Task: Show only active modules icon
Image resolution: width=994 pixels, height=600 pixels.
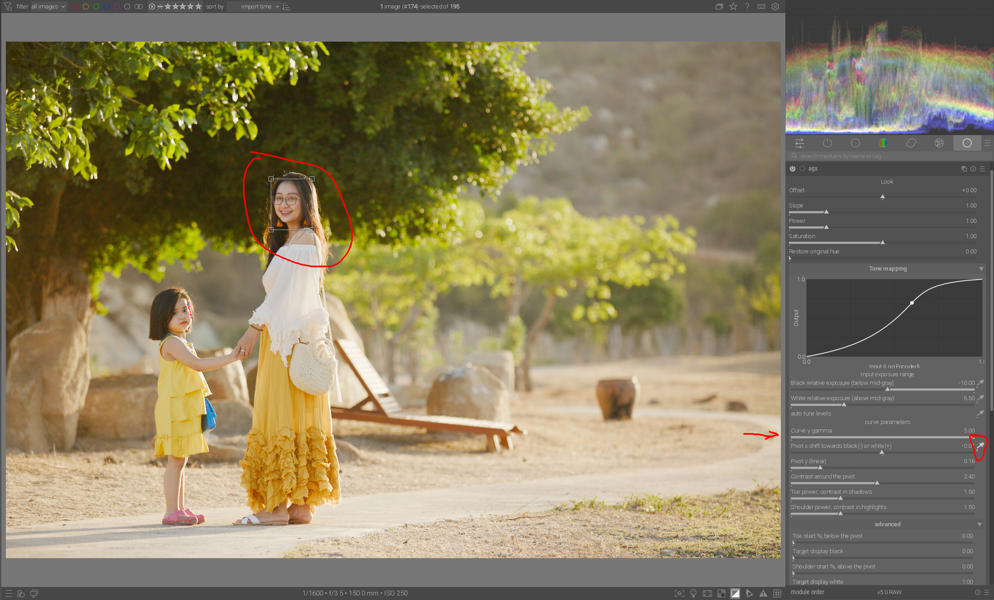Action: point(827,143)
